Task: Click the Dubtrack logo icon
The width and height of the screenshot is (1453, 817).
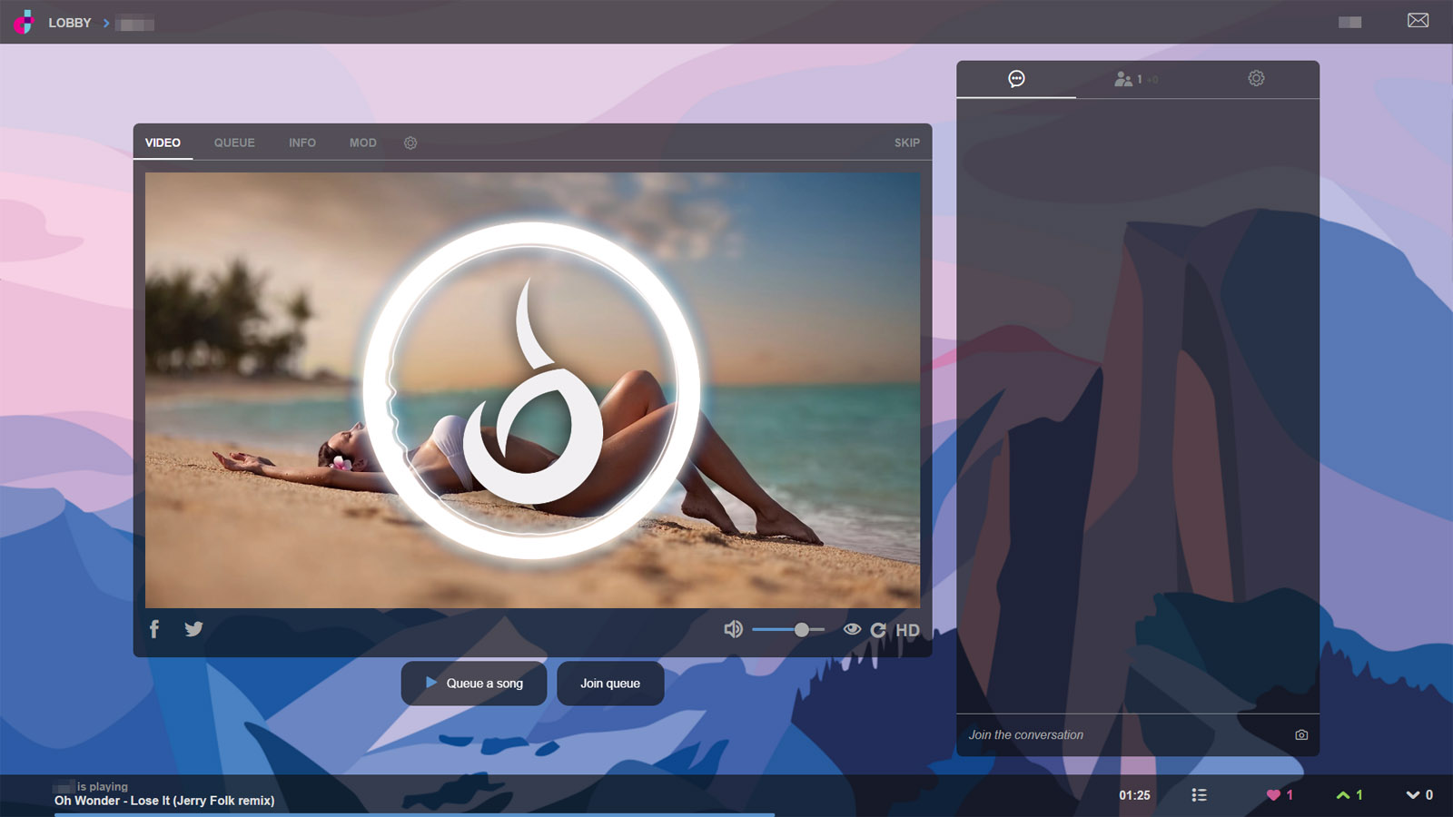Action: point(25,22)
